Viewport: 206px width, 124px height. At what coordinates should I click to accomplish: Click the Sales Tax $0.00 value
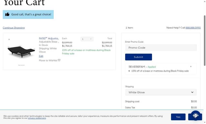(194, 108)
